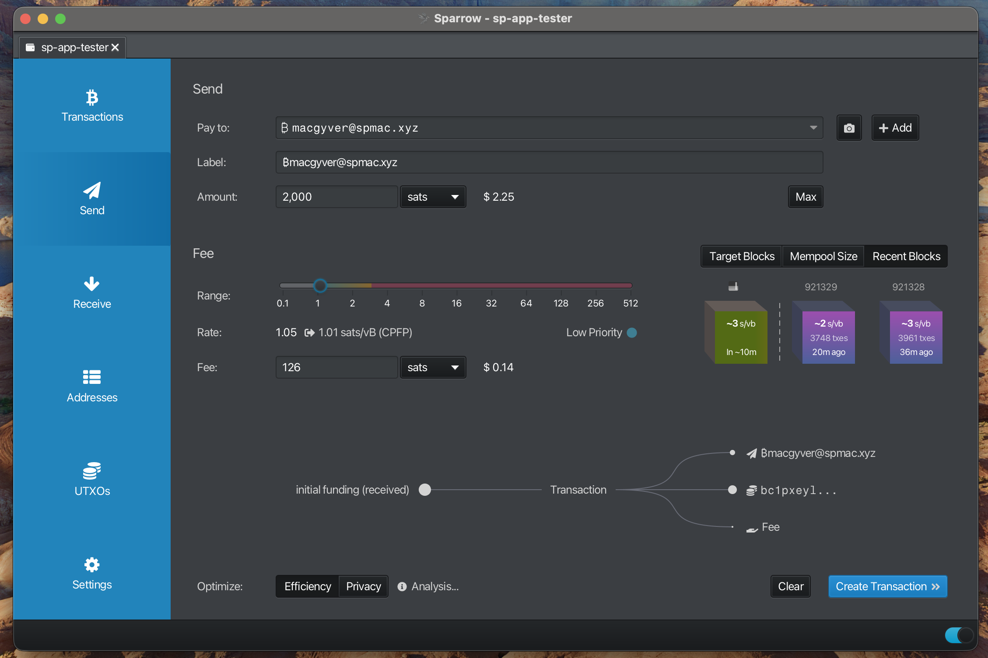Select Efficiency optimization option

[x=308, y=586]
